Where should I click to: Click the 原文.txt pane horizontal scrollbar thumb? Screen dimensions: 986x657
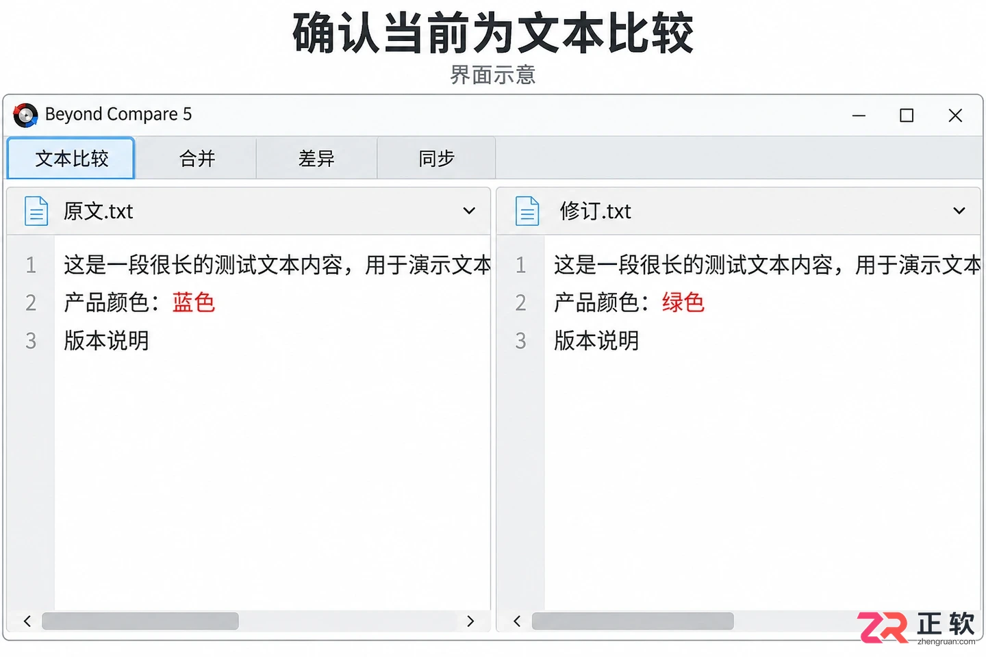pos(140,621)
